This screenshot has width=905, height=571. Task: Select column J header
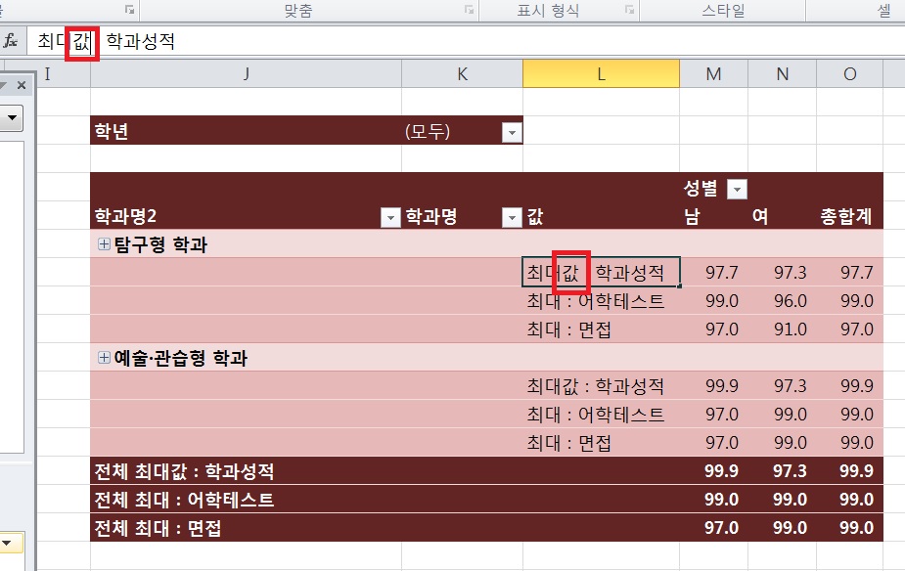(246, 74)
